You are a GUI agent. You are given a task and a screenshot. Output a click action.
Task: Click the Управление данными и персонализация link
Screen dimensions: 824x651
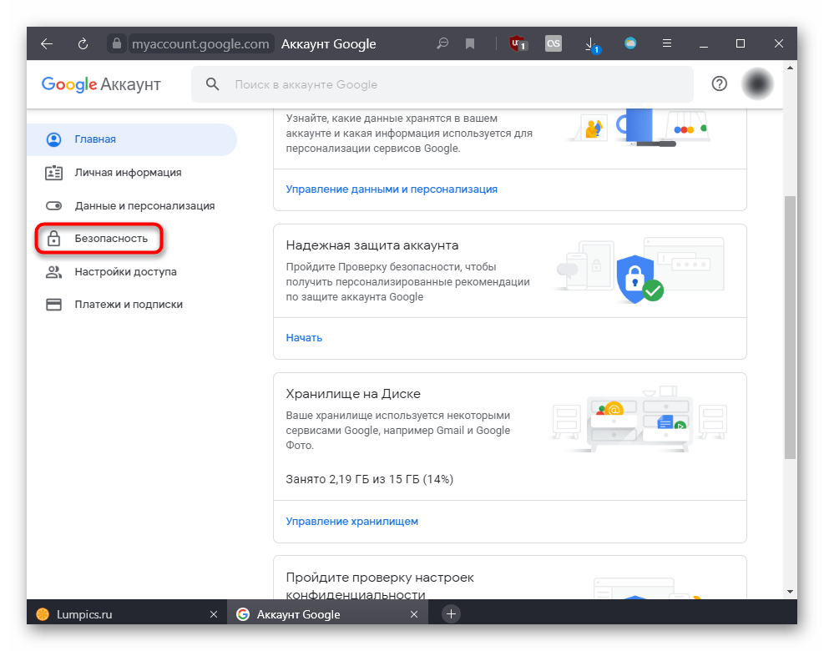tap(391, 189)
